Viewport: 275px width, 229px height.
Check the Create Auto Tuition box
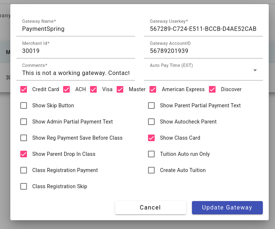(151, 170)
